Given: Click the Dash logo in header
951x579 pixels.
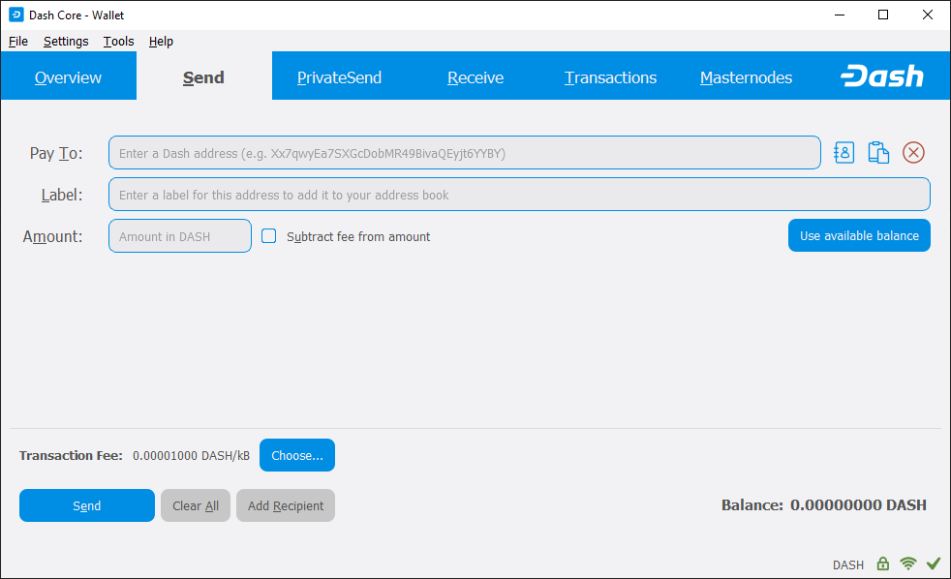Looking at the screenshot, I should [x=882, y=76].
